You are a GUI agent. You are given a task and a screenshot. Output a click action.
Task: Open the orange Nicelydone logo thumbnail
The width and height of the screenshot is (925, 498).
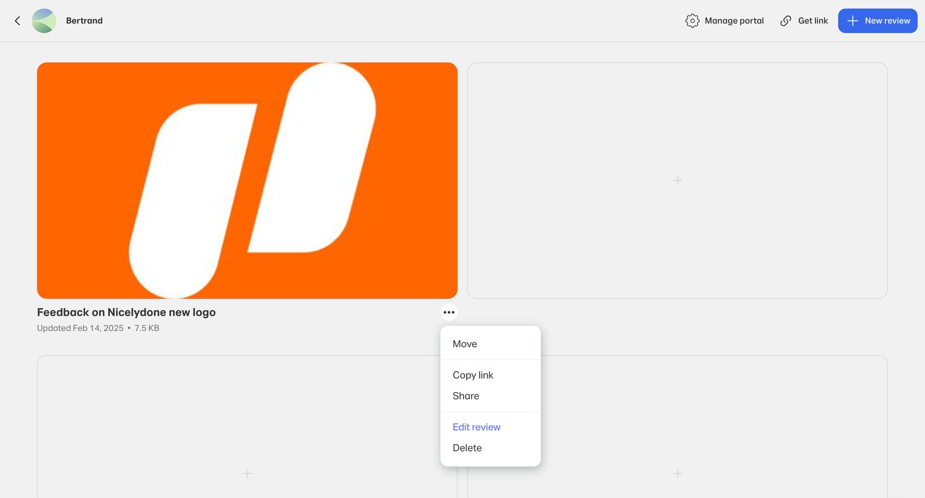pyautogui.click(x=247, y=180)
